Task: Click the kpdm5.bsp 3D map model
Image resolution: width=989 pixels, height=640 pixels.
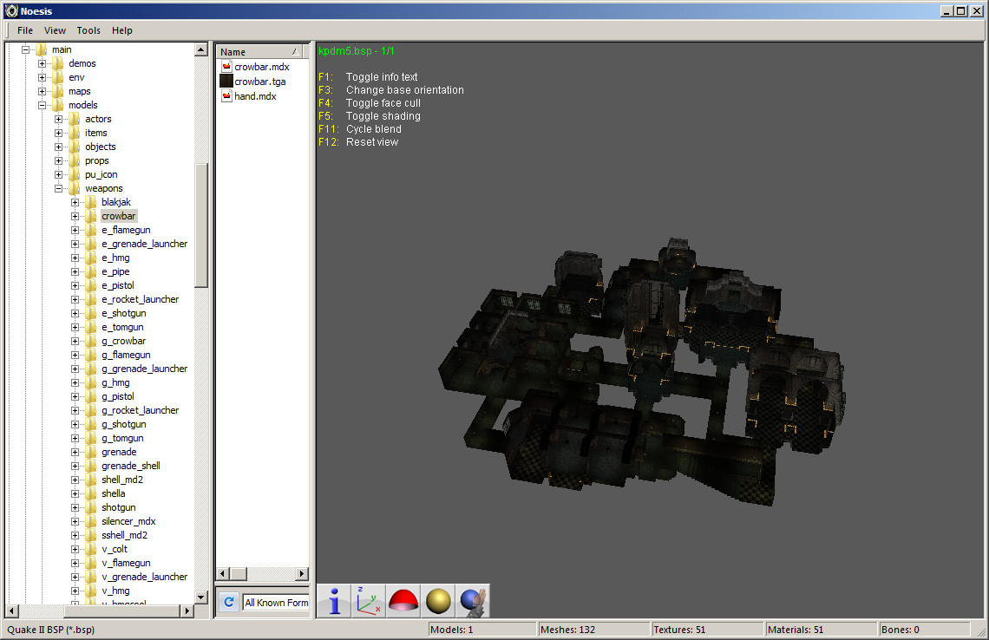Action: pos(641,372)
